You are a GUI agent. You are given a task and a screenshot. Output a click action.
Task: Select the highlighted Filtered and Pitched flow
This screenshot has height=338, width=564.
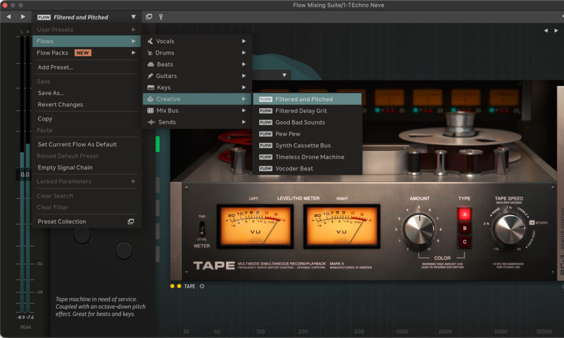click(x=307, y=99)
